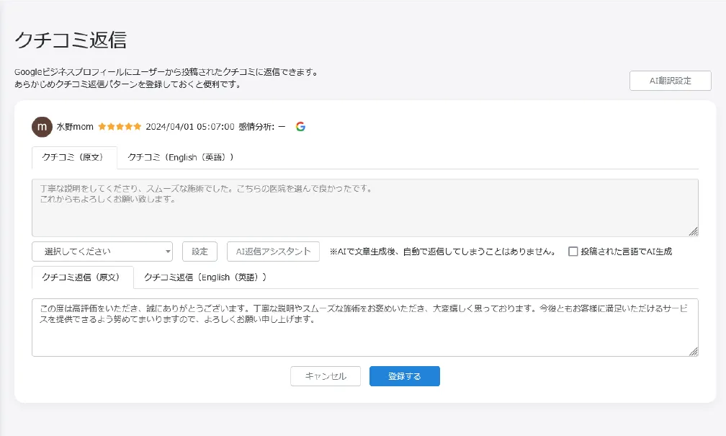The width and height of the screenshot is (726, 436).
Task: Open the 選択してください template dropdown
Action: pyautogui.click(x=101, y=251)
